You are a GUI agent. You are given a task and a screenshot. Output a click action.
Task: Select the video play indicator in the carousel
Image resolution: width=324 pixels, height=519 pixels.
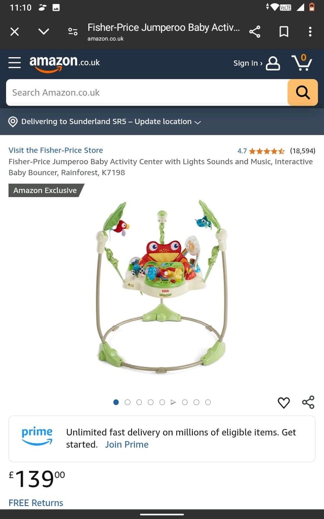pos(173,402)
